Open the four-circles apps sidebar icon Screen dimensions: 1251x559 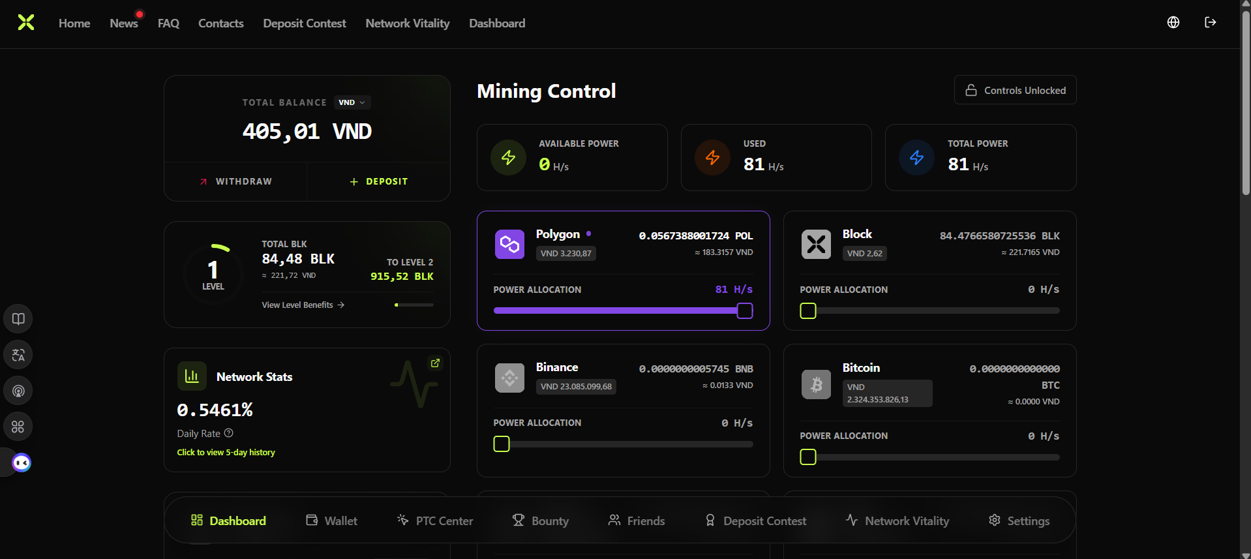click(x=18, y=427)
